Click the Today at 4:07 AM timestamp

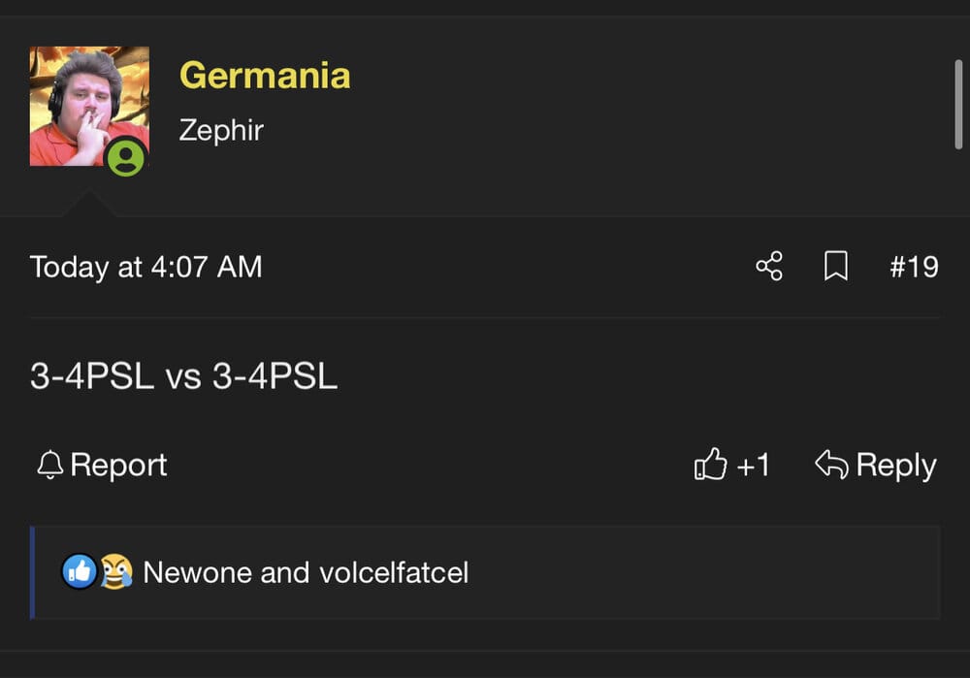tap(146, 268)
